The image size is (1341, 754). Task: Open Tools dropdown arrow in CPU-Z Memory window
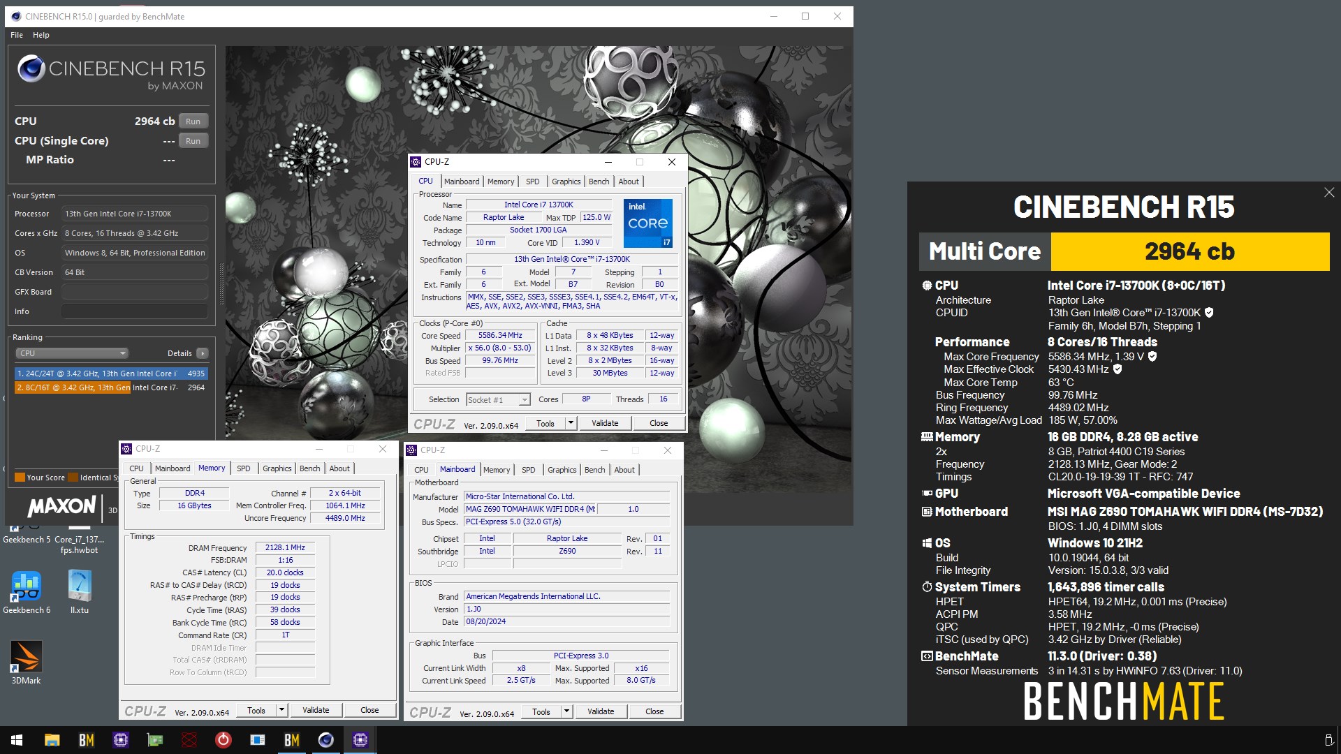(281, 710)
